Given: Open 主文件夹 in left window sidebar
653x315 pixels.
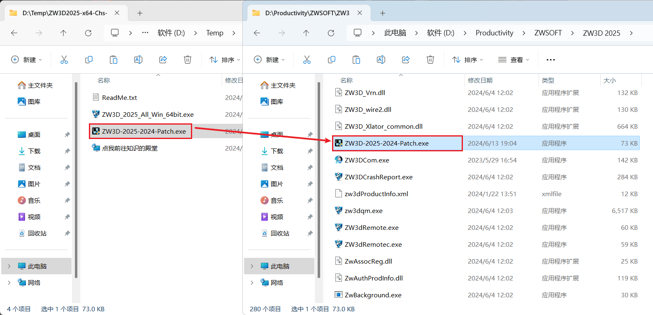Looking at the screenshot, I should (x=36, y=85).
